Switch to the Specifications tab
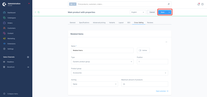 (x=84, y=23)
